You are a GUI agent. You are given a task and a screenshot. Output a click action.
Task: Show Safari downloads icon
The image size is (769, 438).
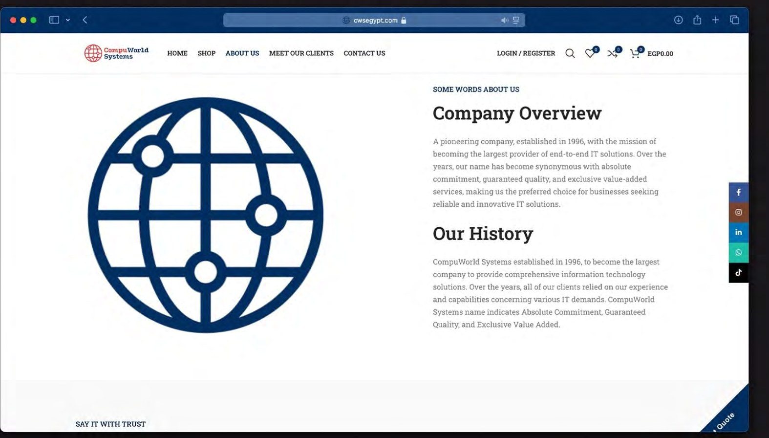coord(678,20)
